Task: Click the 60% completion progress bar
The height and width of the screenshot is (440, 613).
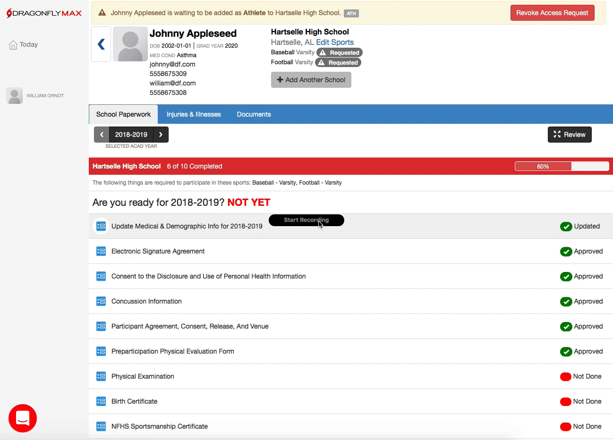Action: 562,166
